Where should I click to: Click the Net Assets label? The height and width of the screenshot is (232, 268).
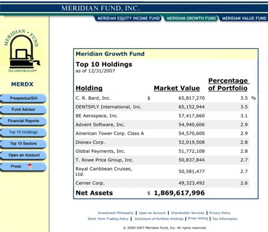click(x=94, y=193)
